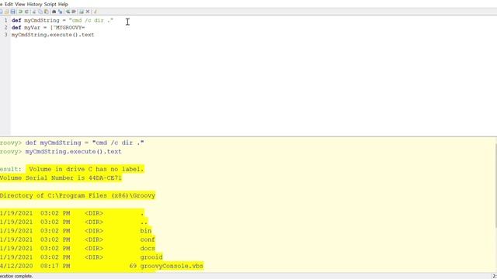Cut selection using the scissors icon

pos(34,12)
